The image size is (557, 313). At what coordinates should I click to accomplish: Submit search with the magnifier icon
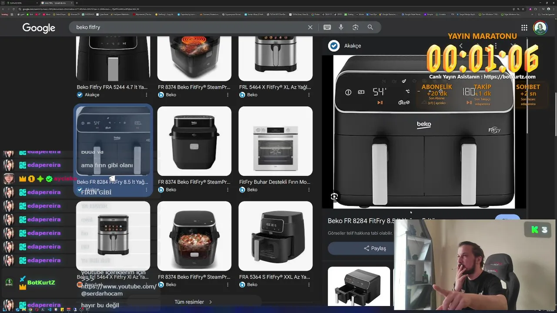click(x=370, y=27)
